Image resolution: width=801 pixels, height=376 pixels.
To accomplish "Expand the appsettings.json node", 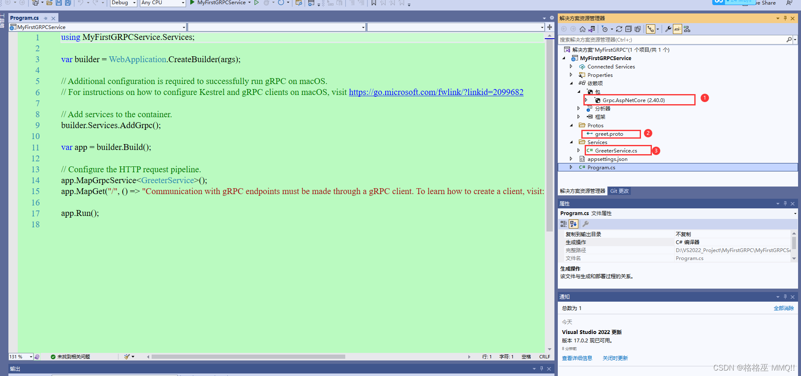I will pyautogui.click(x=571, y=159).
